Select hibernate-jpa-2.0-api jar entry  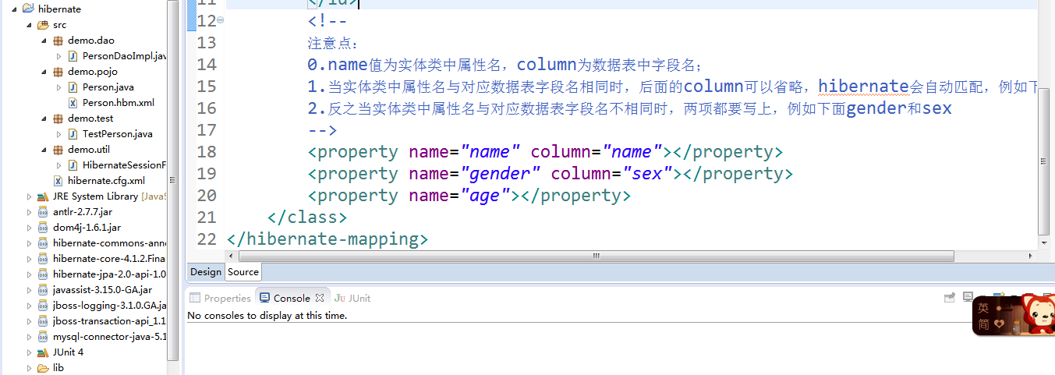[x=101, y=274]
